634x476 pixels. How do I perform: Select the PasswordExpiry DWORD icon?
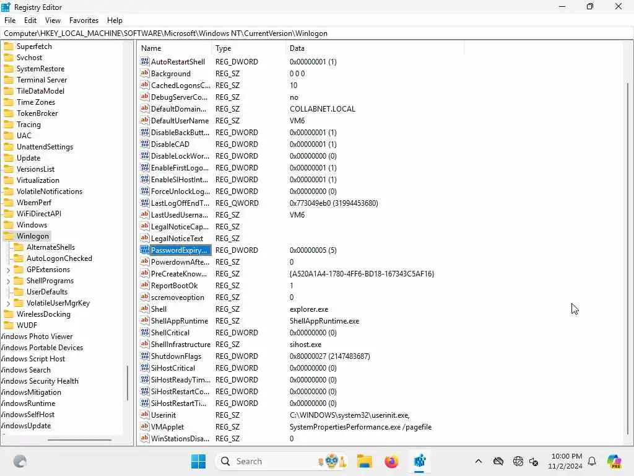(x=145, y=250)
